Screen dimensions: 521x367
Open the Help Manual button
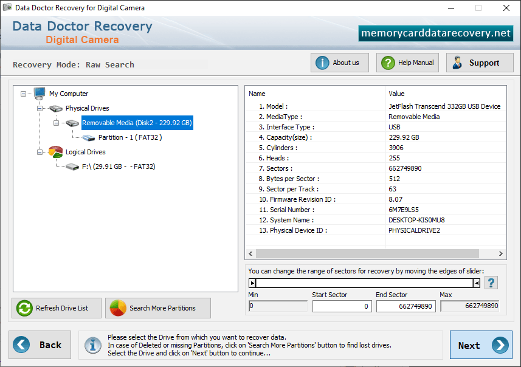(x=407, y=63)
